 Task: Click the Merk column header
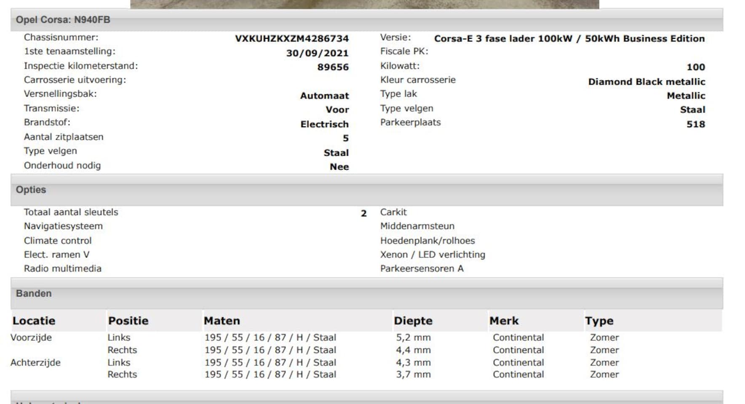[x=504, y=321]
